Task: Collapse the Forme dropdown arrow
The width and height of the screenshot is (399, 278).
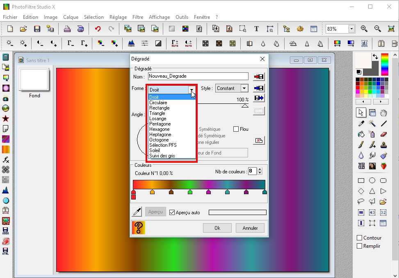Action: tap(192, 90)
